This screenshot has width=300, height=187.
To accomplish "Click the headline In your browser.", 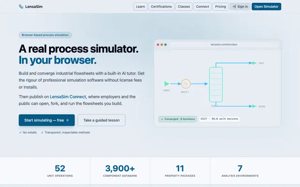I will pyautogui.click(x=58, y=60).
